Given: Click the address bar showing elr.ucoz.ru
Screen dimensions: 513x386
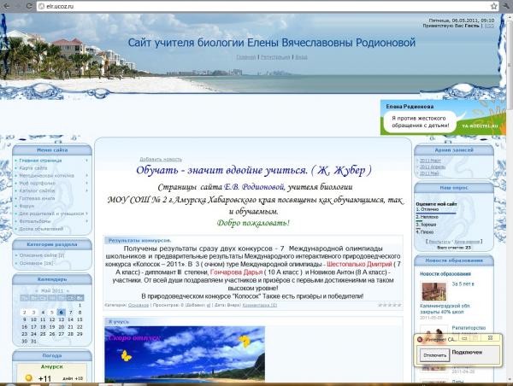Looking at the screenshot, I should (x=263, y=6).
